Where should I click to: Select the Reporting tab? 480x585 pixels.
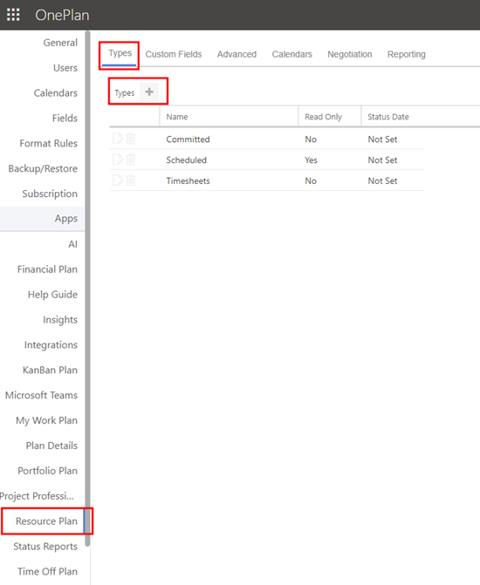407,54
